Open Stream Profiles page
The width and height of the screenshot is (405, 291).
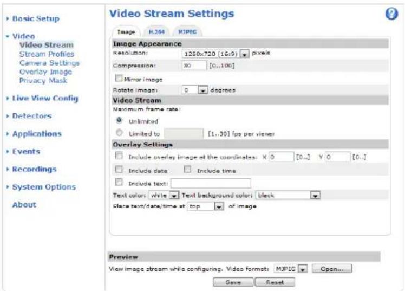[47, 54]
